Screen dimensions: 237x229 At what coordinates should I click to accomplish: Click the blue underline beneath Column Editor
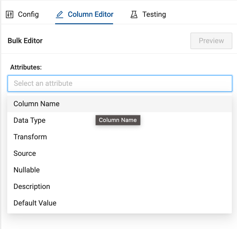click(84, 24)
